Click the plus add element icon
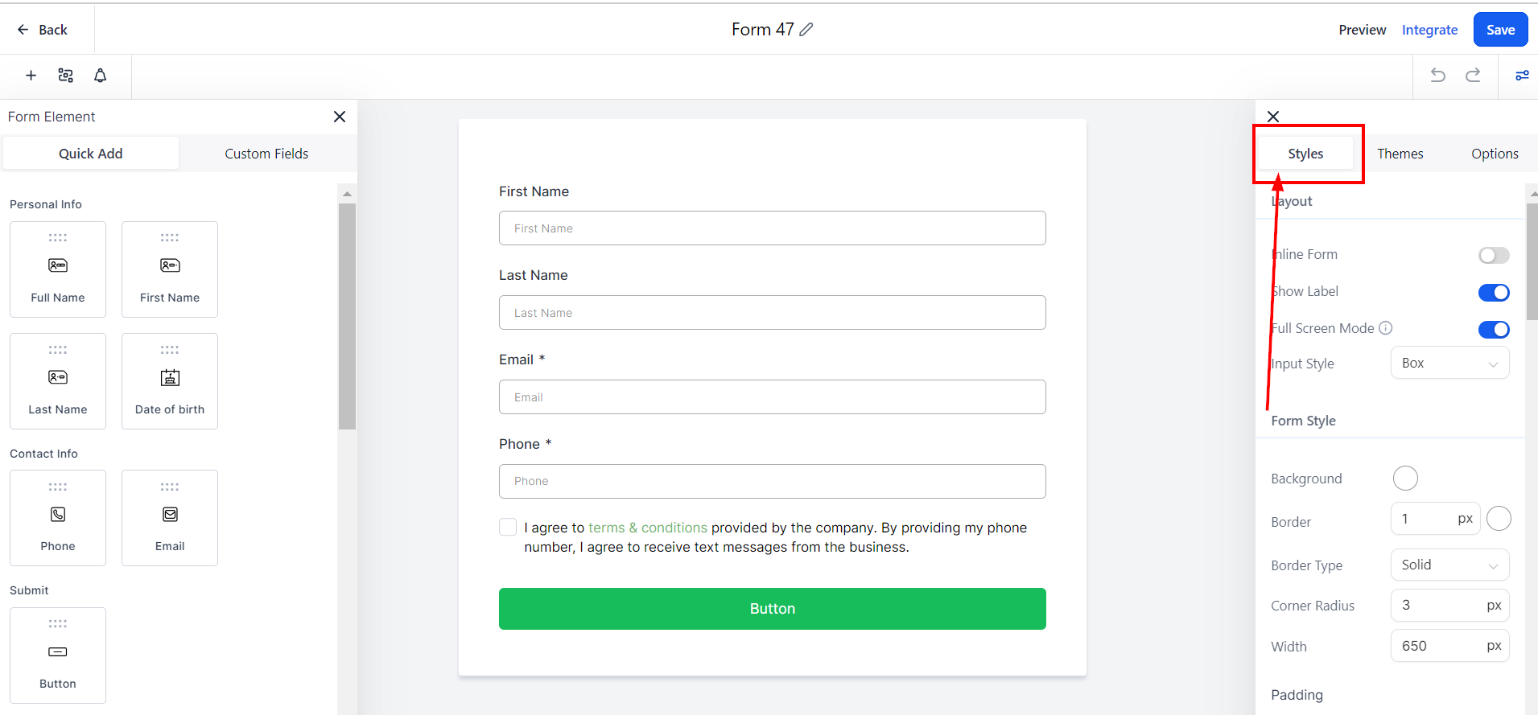 click(31, 76)
